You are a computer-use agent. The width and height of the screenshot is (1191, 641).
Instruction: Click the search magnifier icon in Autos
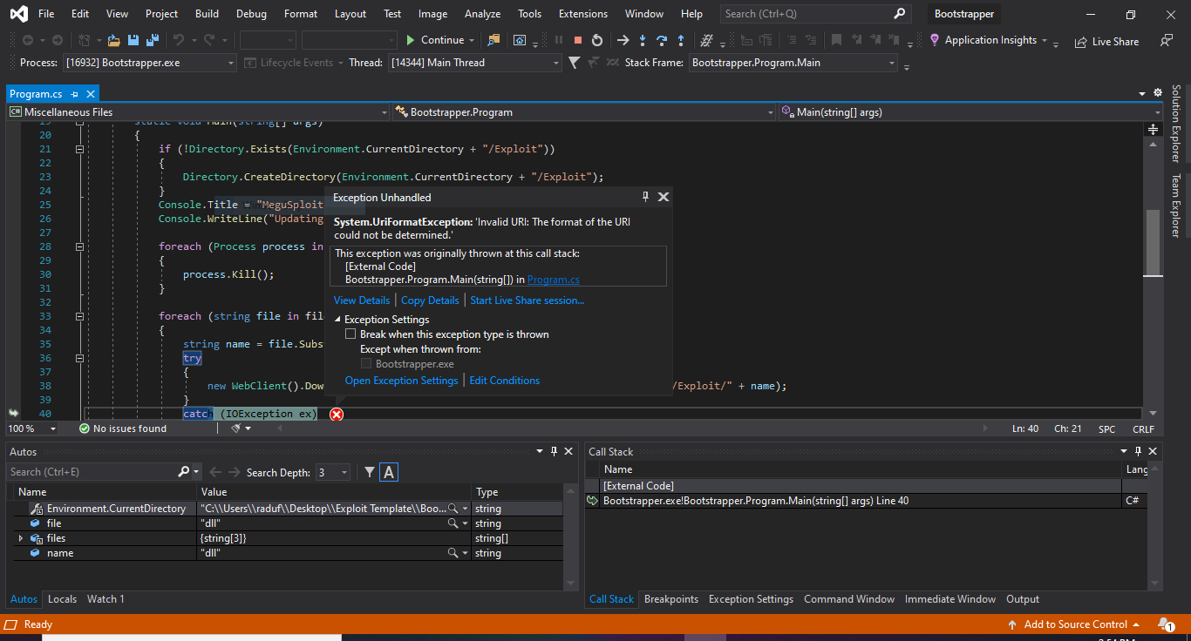(184, 472)
